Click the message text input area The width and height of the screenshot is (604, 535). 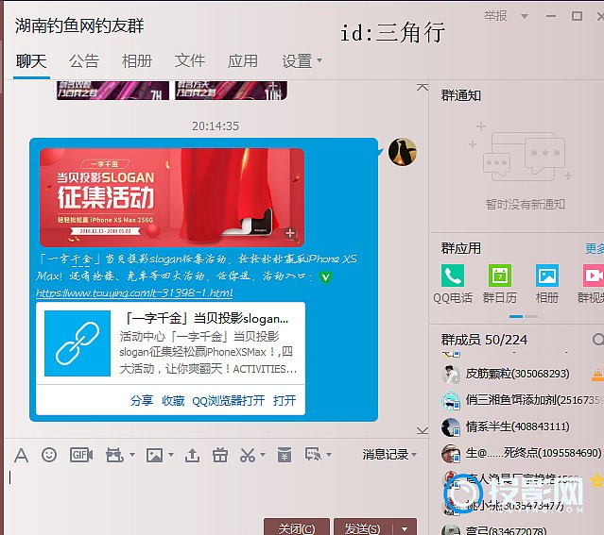(x=216, y=491)
